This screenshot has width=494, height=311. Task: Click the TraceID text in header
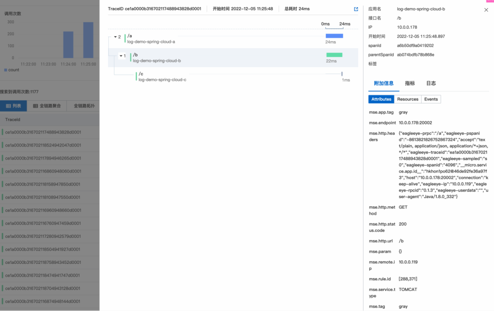pyautogui.click(x=155, y=9)
